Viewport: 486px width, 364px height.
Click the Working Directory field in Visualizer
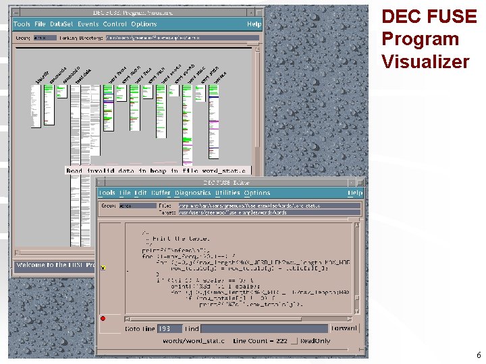click(182, 38)
